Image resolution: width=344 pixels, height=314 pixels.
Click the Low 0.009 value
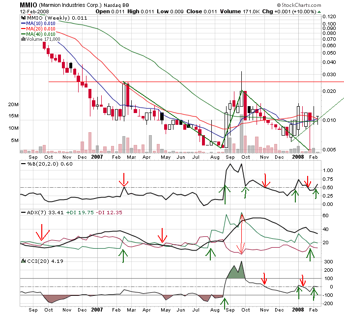[170, 11]
